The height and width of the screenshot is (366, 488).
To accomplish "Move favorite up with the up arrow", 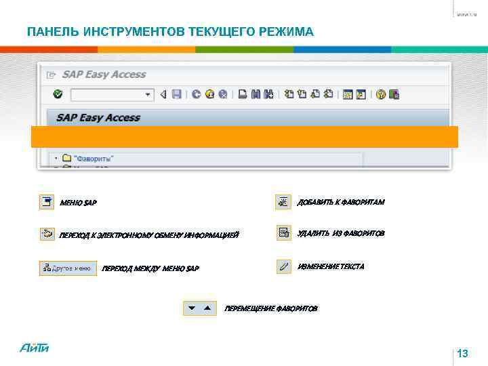I will point(207,308).
